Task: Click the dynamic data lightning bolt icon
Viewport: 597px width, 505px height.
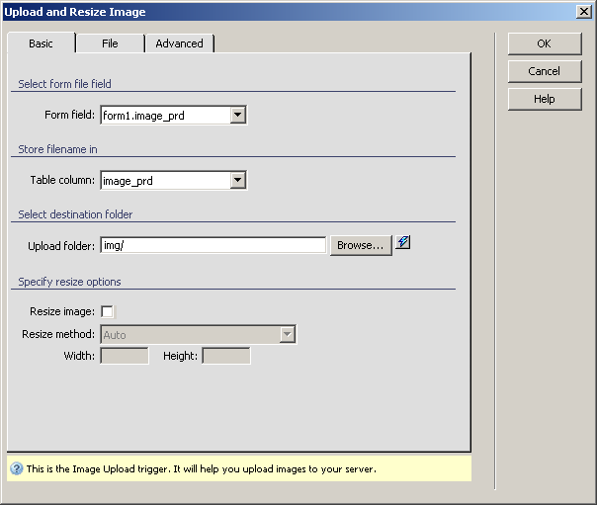Action: click(403, 243)
